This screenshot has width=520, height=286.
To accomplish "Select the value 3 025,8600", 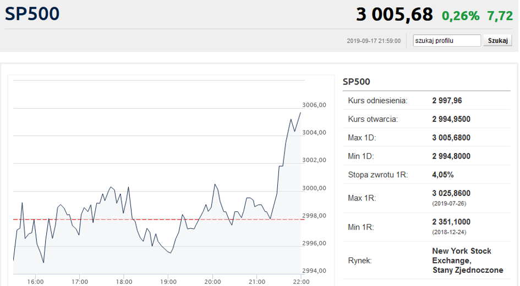I will (x=451, y=193).
